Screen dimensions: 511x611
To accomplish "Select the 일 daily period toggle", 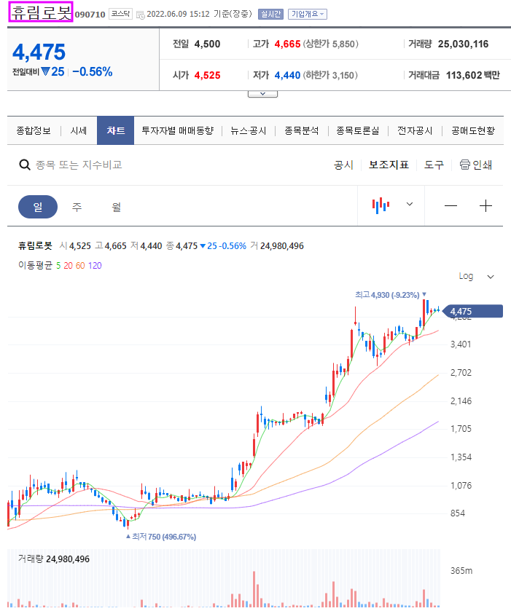I will coord(38,207).
